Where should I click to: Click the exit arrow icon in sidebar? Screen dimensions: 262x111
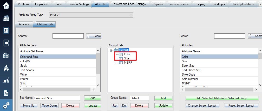coord(6,43)
